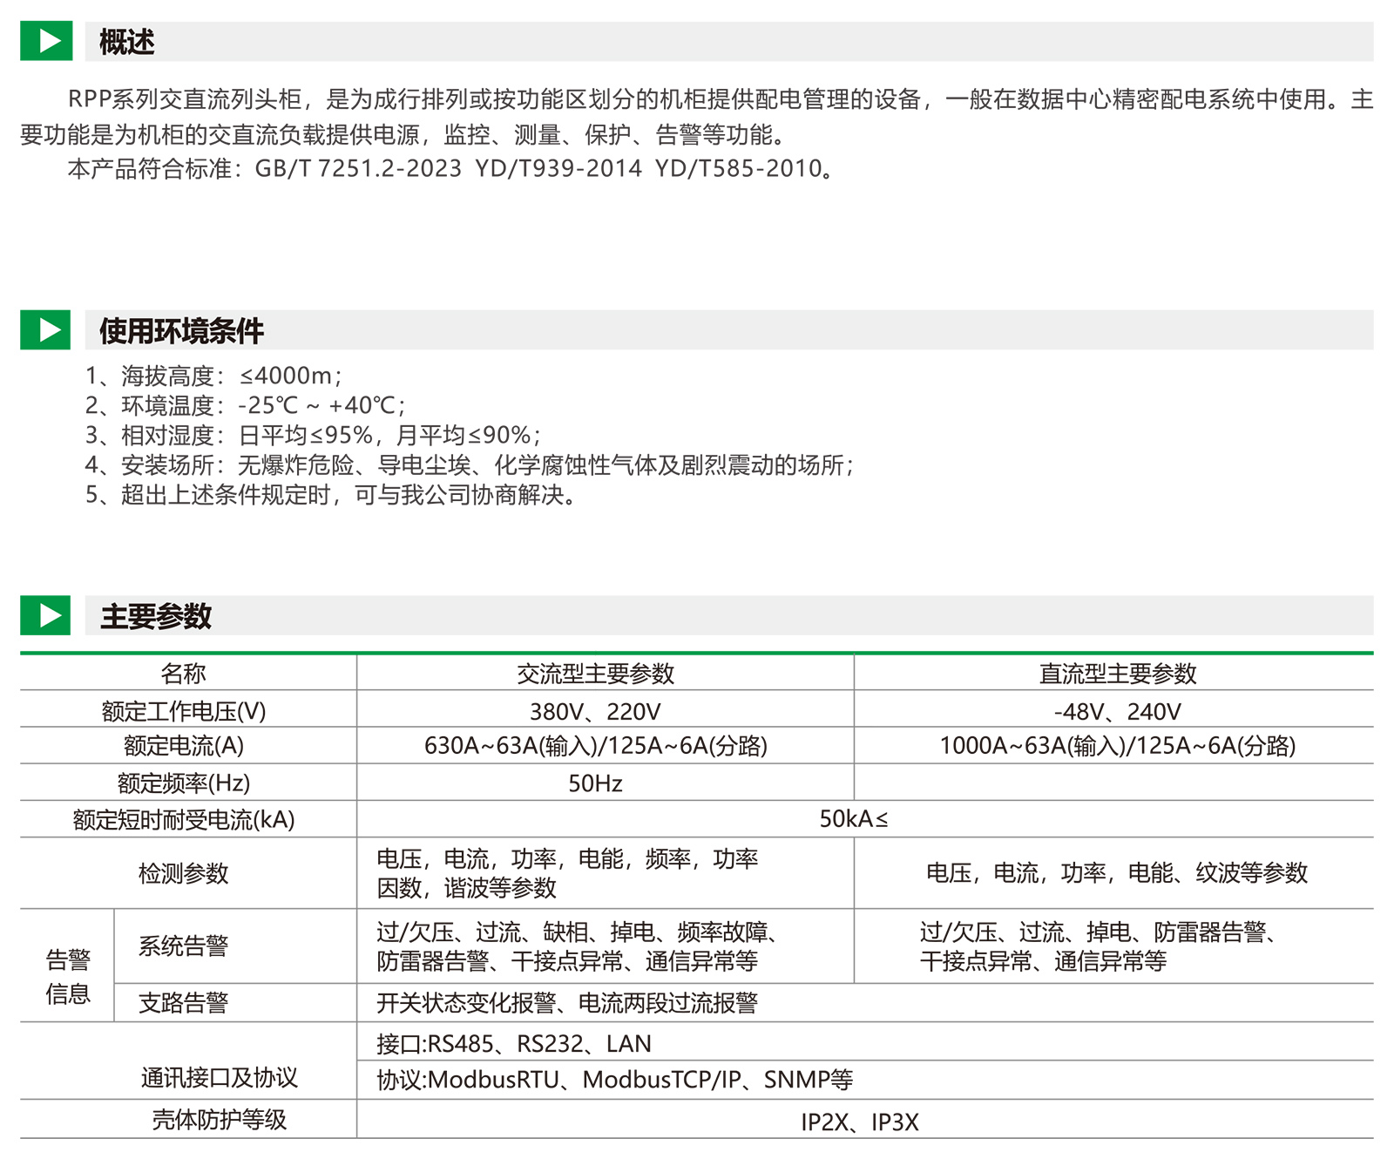Select the -48V、240V voltage cell

1117,712
